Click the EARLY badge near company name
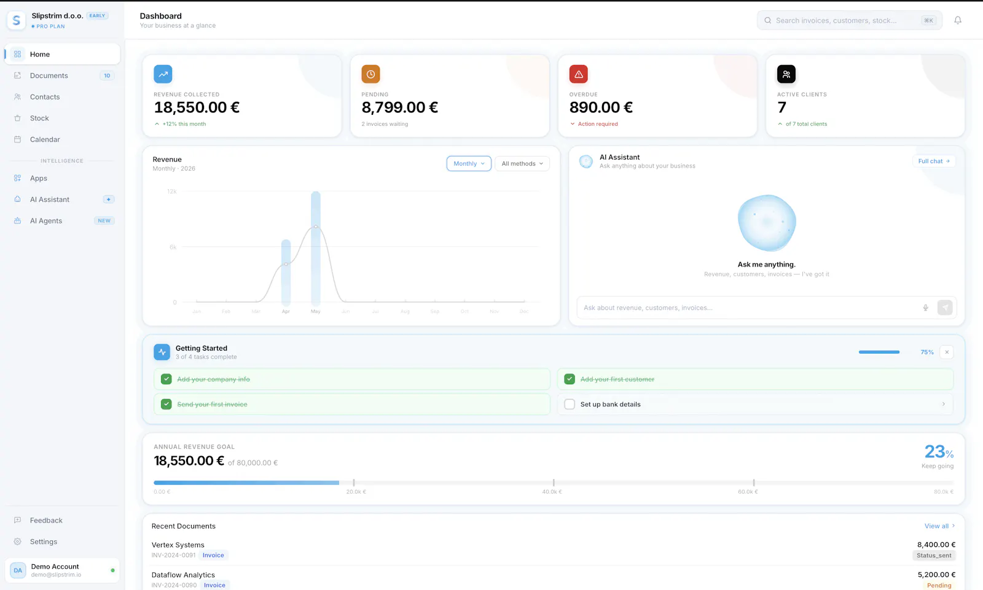Image resolution: width=983 pixels, height=590 pixels. coord(97,15)
